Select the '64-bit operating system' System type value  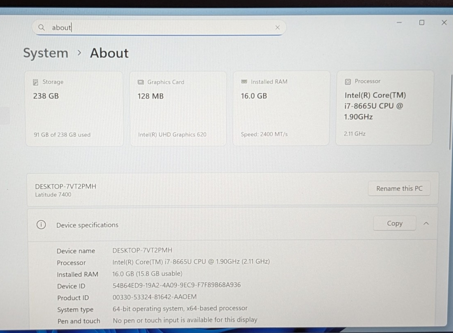click(x=180, y=308)
